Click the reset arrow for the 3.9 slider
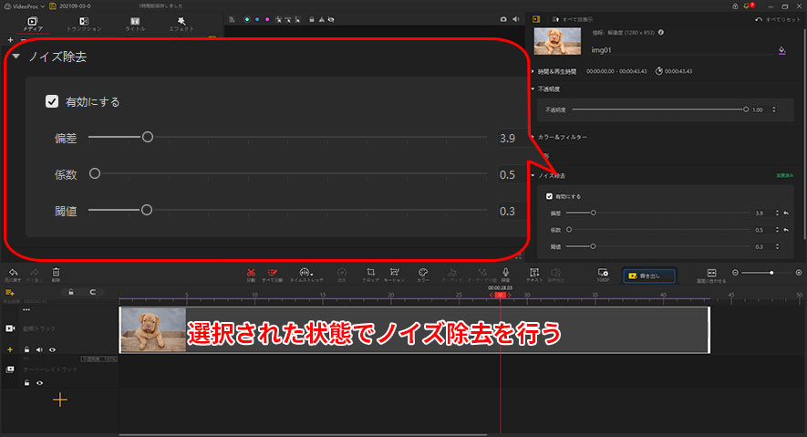The height and width of the screenshot is (437, 807). tap(786, 213)
